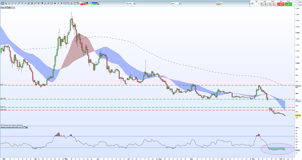Click the leftmost cursor tool in the toolbar
The width and height of the screenshot is (302, 160).
click(x=3, y=3)
